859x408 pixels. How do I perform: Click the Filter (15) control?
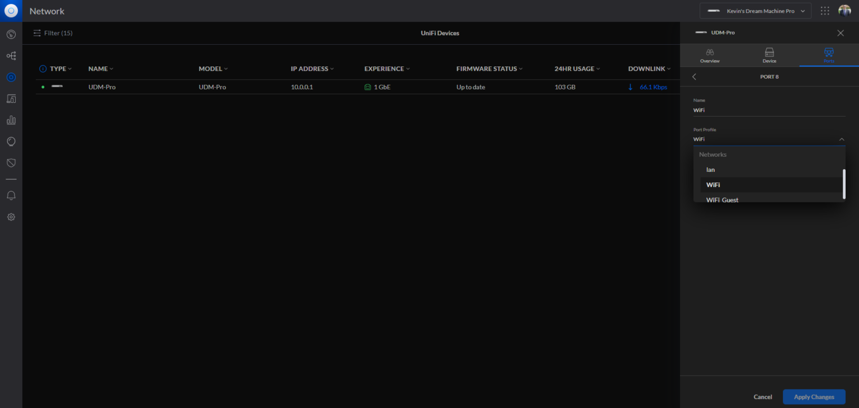click(53, 33)
